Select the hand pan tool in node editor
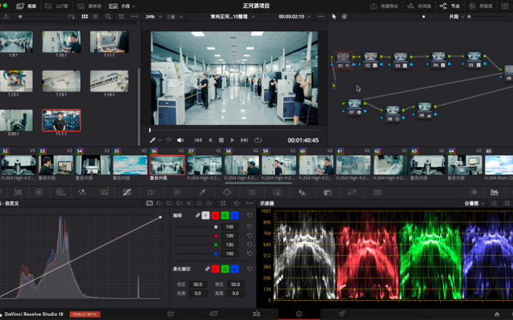Image resolution: width=513 pixels, height=320 pixels. (344, 16)
